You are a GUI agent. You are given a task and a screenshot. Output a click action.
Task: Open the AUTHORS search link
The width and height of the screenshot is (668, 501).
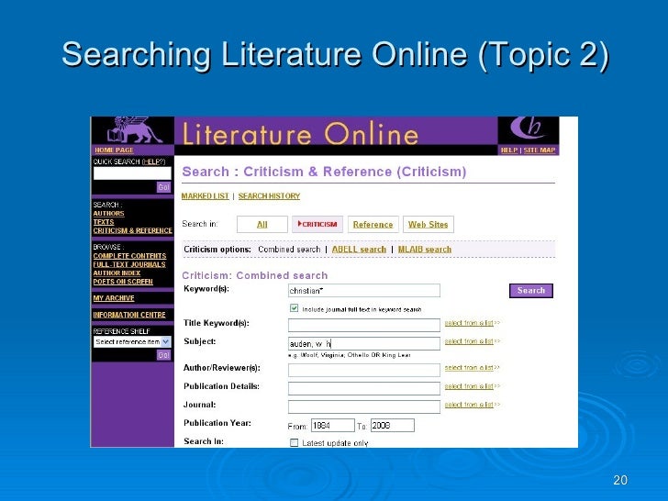click(108, 213)
